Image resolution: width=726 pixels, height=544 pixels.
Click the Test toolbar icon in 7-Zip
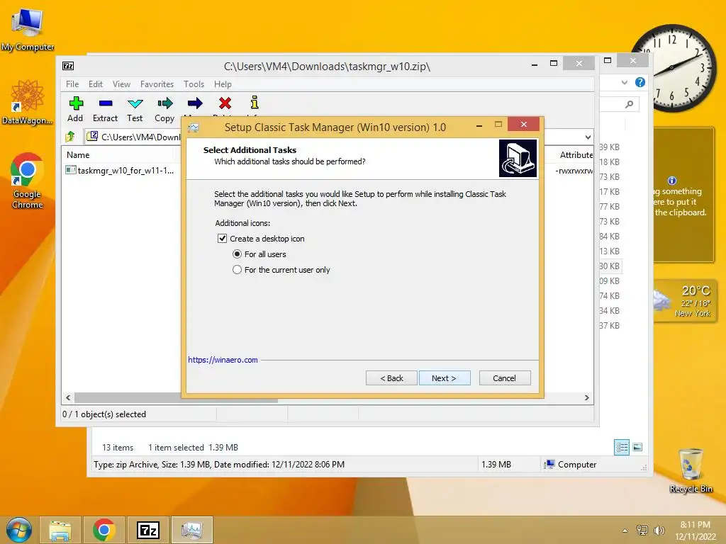(135, 103)
